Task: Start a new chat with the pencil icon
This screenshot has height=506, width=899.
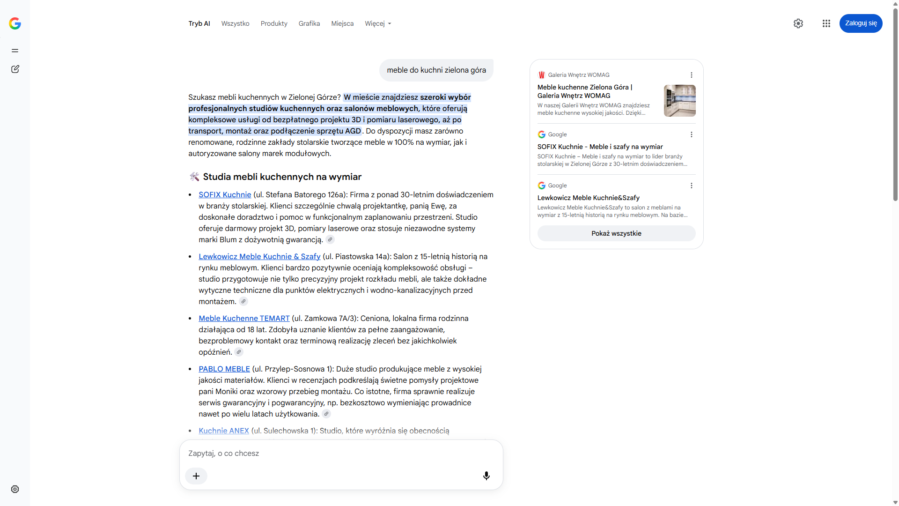Action: (x=15, y=69)
